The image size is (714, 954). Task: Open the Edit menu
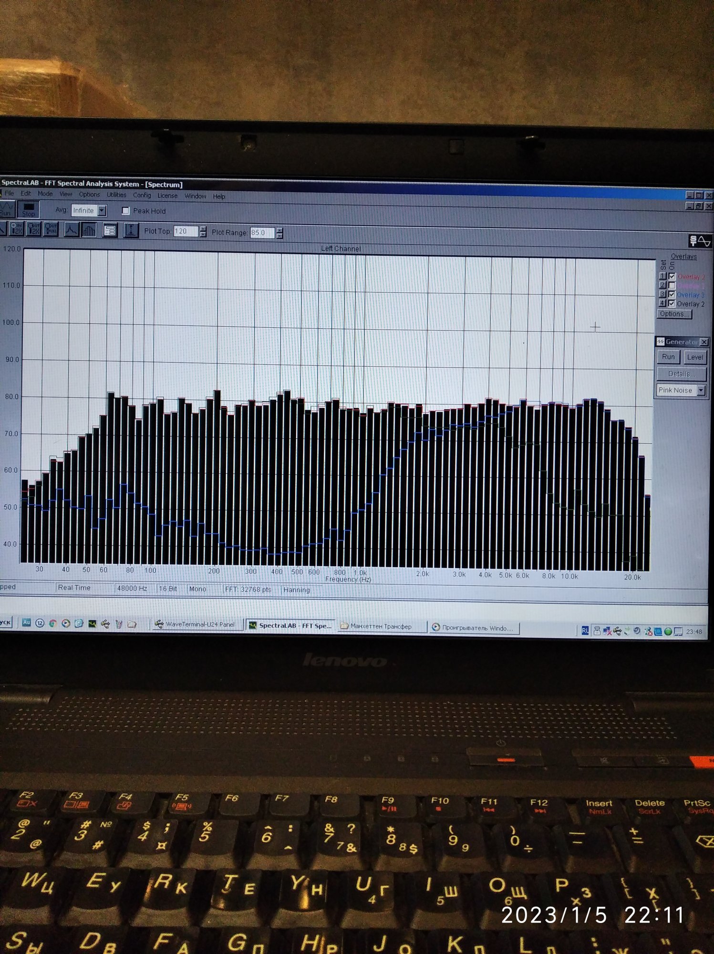coord(26,193)
